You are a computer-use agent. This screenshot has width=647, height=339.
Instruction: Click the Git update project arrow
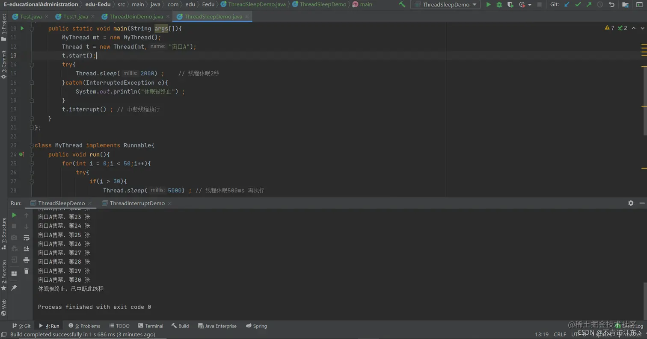[x=567, y=5]
